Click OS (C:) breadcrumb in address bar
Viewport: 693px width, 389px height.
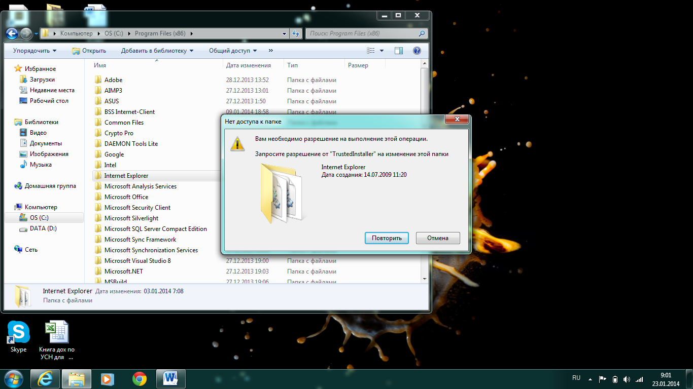point(114,33)
